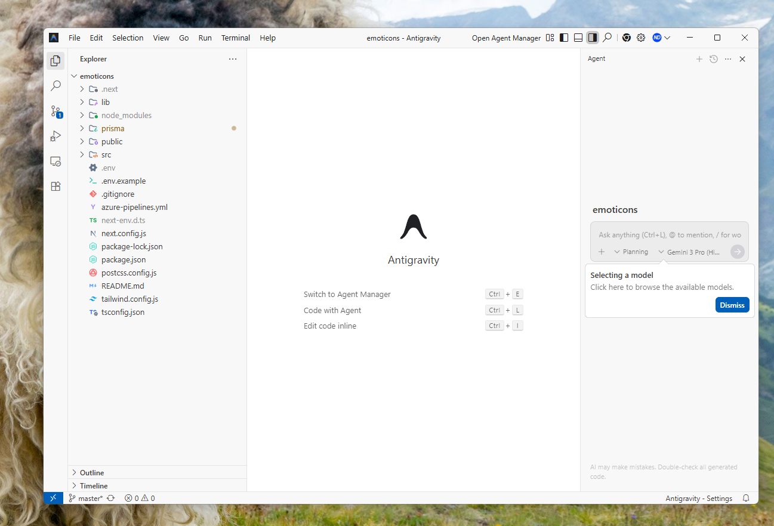Start a new Agent conversation with plus

pos(699,59)
